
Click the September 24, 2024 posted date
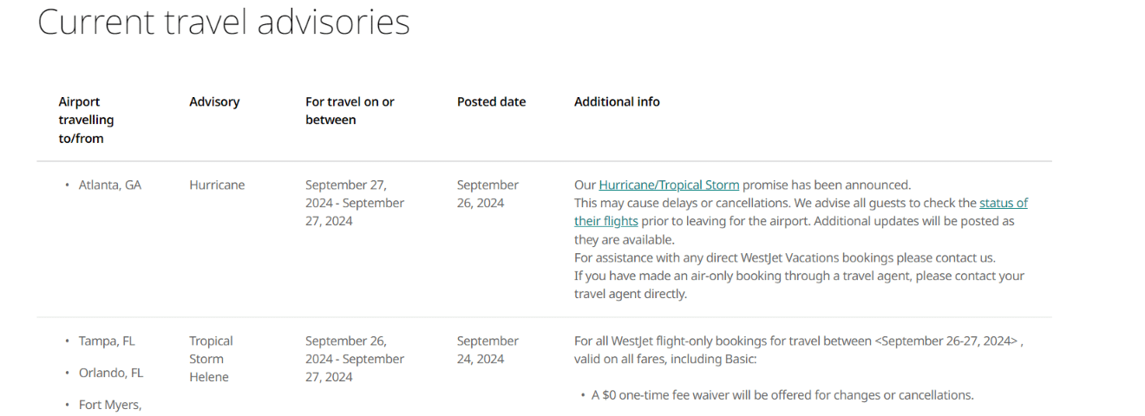click(487, 350)
